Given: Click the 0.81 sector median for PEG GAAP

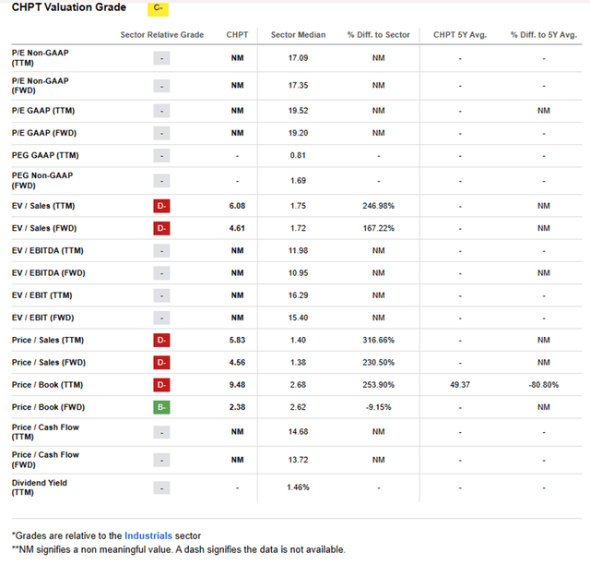Looking at the screenshot, I should pos(298,155).
